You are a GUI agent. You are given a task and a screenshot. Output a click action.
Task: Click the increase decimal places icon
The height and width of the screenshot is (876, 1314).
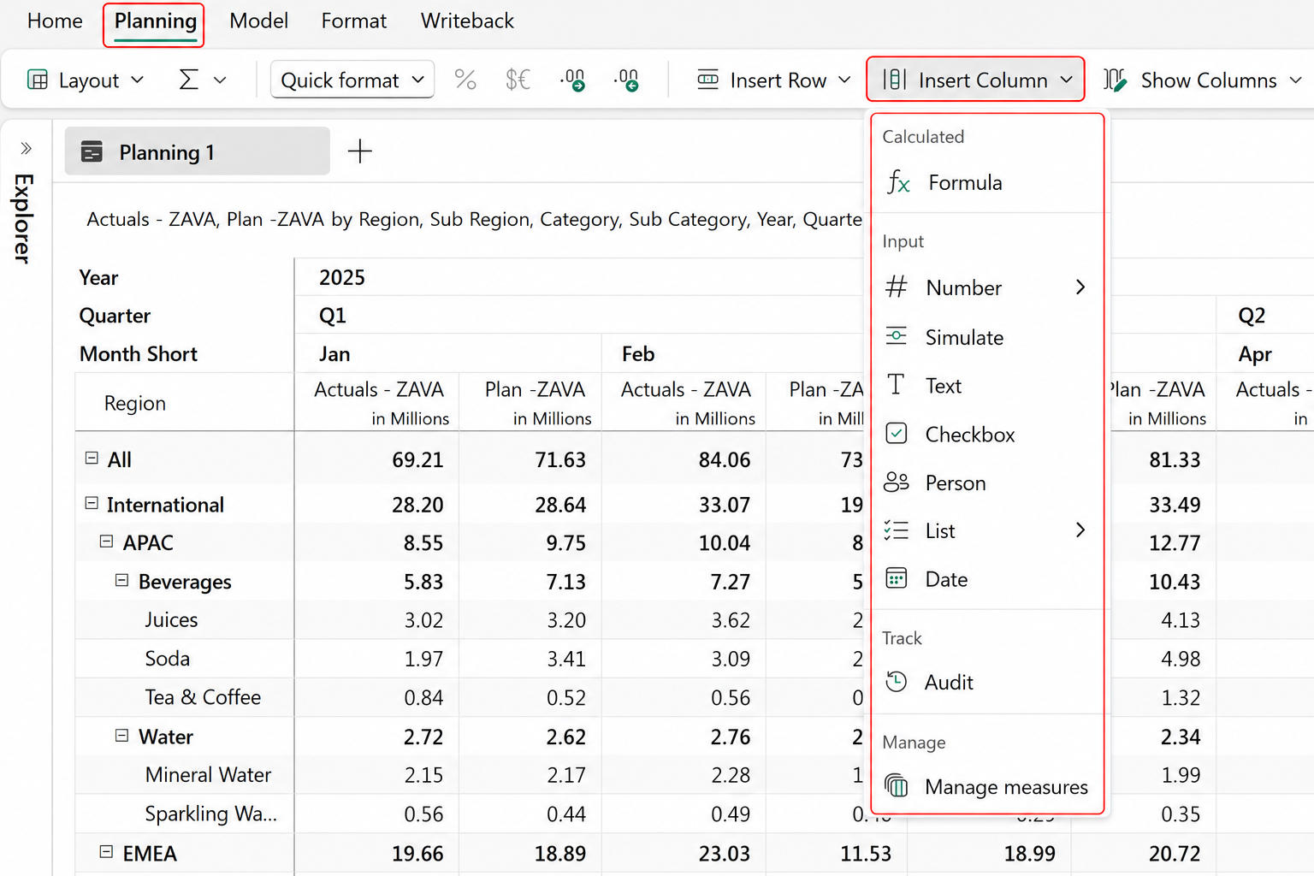[626, 80]
